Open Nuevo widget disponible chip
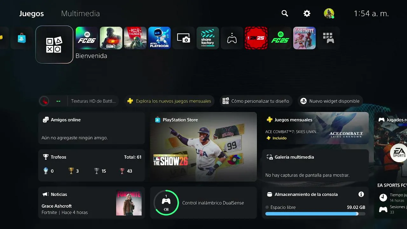The width and height of the screenshot is (407, 229). click(330, 101)
